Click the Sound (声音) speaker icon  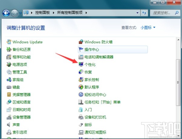click(x=8, y=125)
